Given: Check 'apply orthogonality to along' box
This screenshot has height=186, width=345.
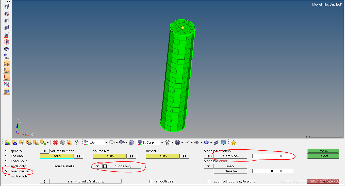Looking at the screenshot, I should point(209,181).
